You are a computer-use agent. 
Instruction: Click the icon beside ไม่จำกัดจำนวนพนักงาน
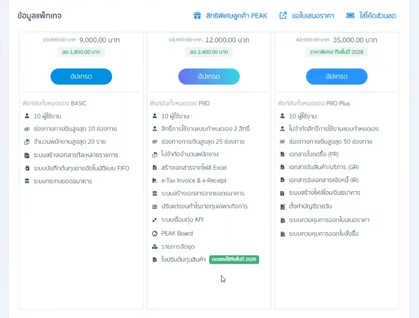155,155
